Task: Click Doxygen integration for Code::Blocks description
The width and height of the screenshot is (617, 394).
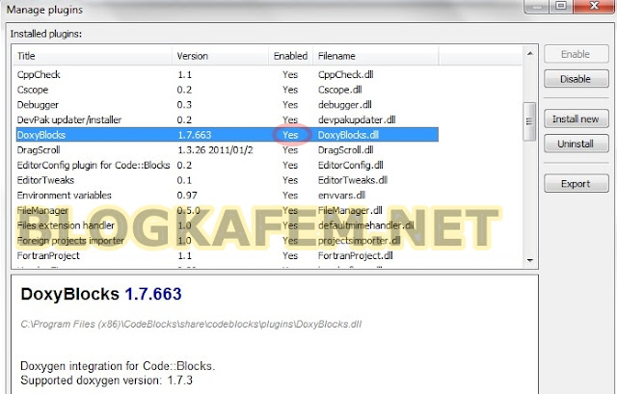Action: tap(118, 366)
